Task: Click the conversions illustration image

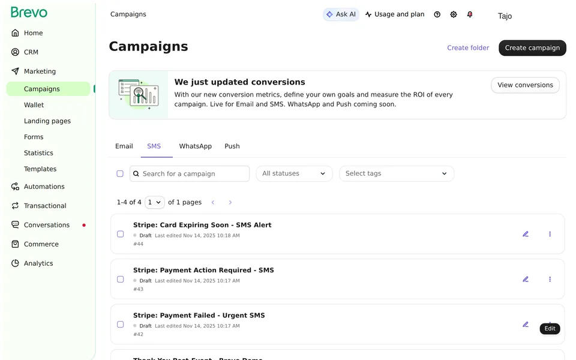Action: click(139, 95)
